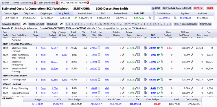The image size is (217, 107).
Task: Open Sum breakdown for Materials-Housewrap
Action: (43, 62)
